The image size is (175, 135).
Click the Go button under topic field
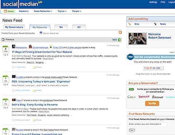(x=132, y=130)
